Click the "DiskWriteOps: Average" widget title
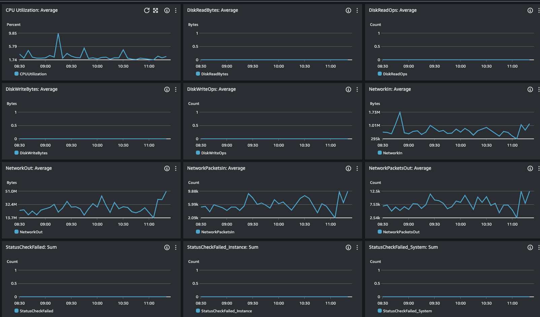540x317 pixels. click(211, 89)
